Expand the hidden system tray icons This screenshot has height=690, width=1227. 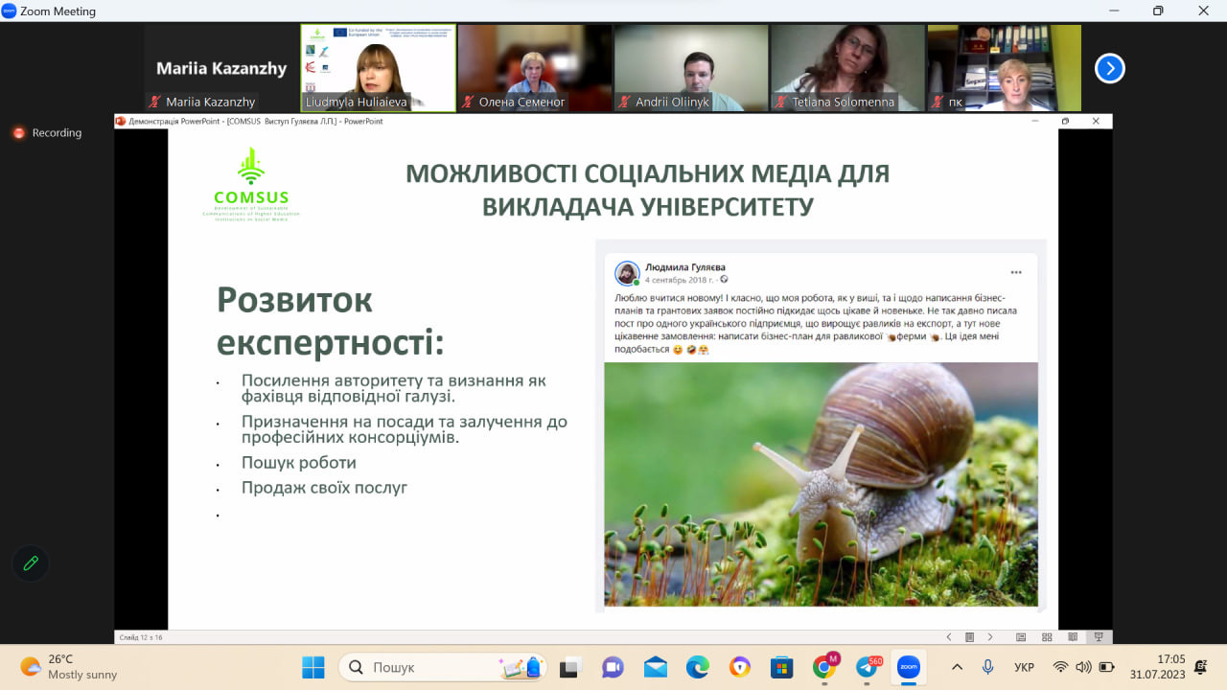click(x=957, y=667)
